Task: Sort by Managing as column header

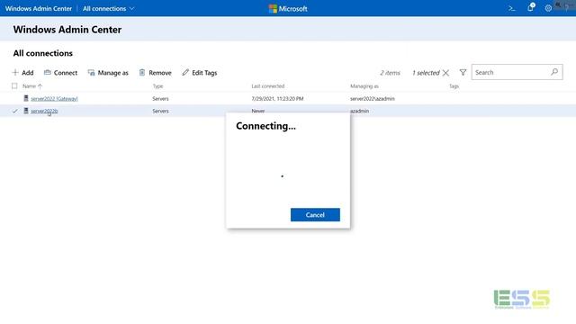Action: [364, 86]
